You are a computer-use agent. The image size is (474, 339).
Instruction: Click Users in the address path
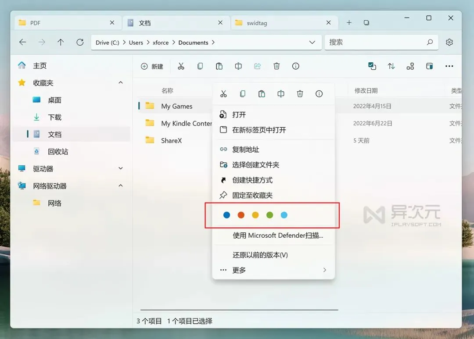136,43
